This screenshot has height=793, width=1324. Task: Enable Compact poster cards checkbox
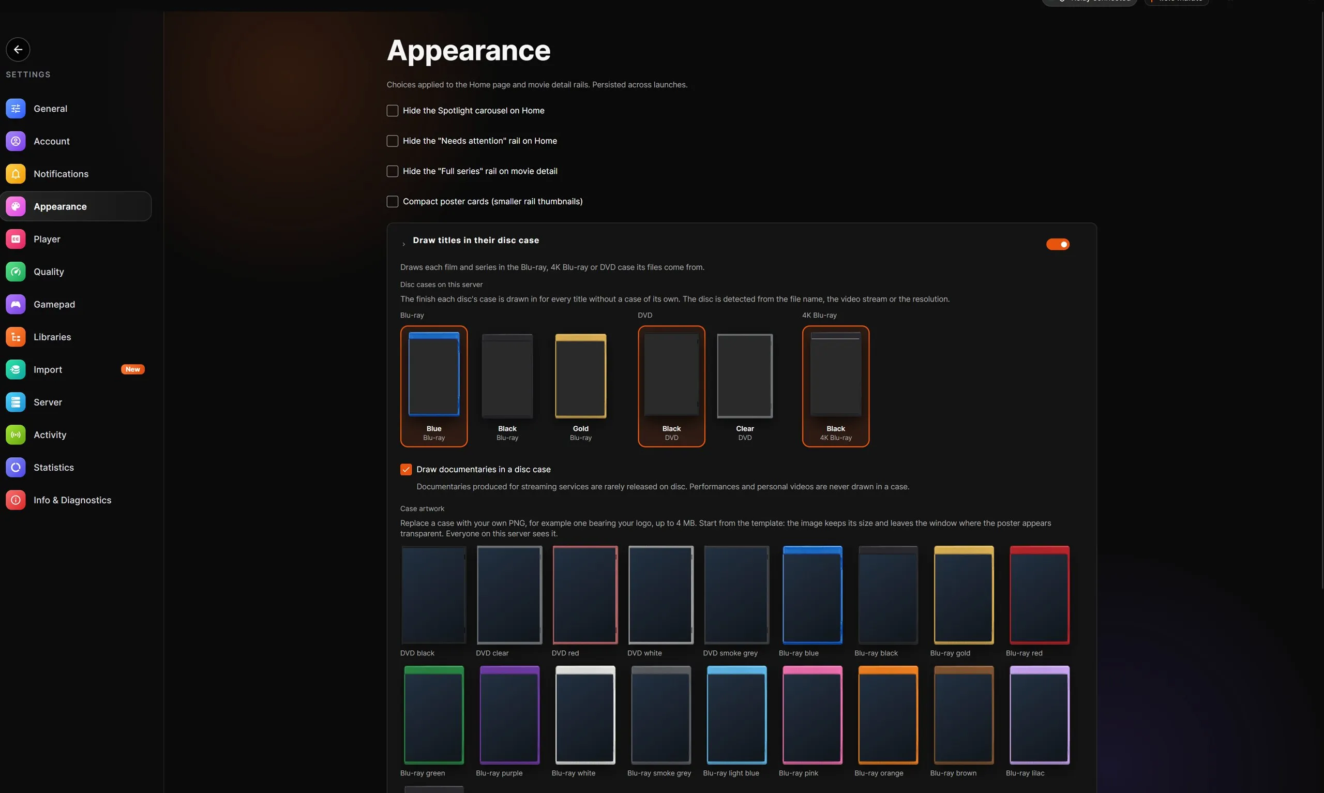click(x=393, y=201)
